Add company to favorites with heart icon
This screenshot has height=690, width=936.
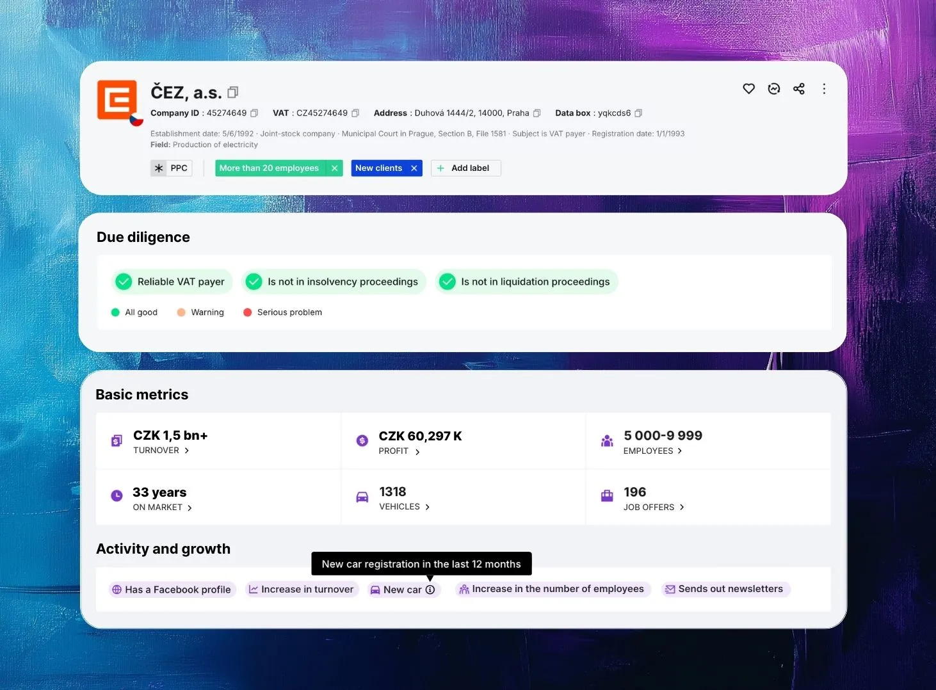pos(748,89)
